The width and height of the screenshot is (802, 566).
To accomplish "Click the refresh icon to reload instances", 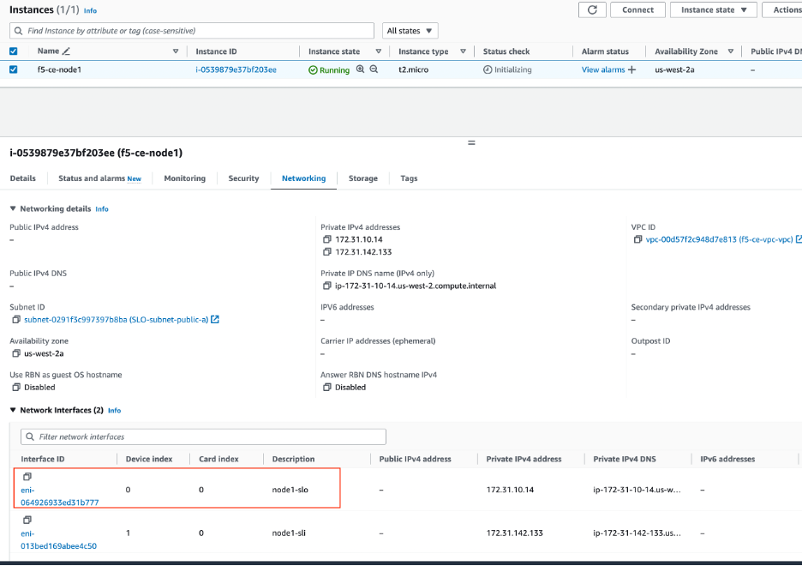I will tap(592, 9).
